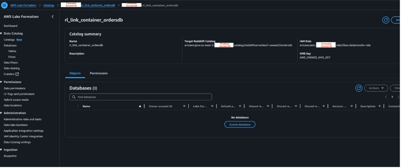Switch to the Permissions tab
Viewport: 401px width, 168px height.
99,73
